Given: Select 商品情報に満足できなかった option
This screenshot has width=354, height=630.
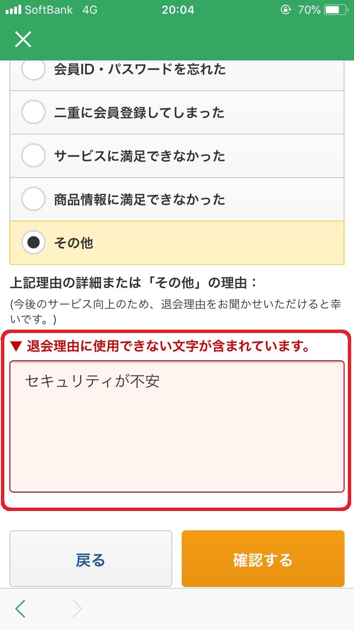Looking at the screenshot, I should pos(33,198).
